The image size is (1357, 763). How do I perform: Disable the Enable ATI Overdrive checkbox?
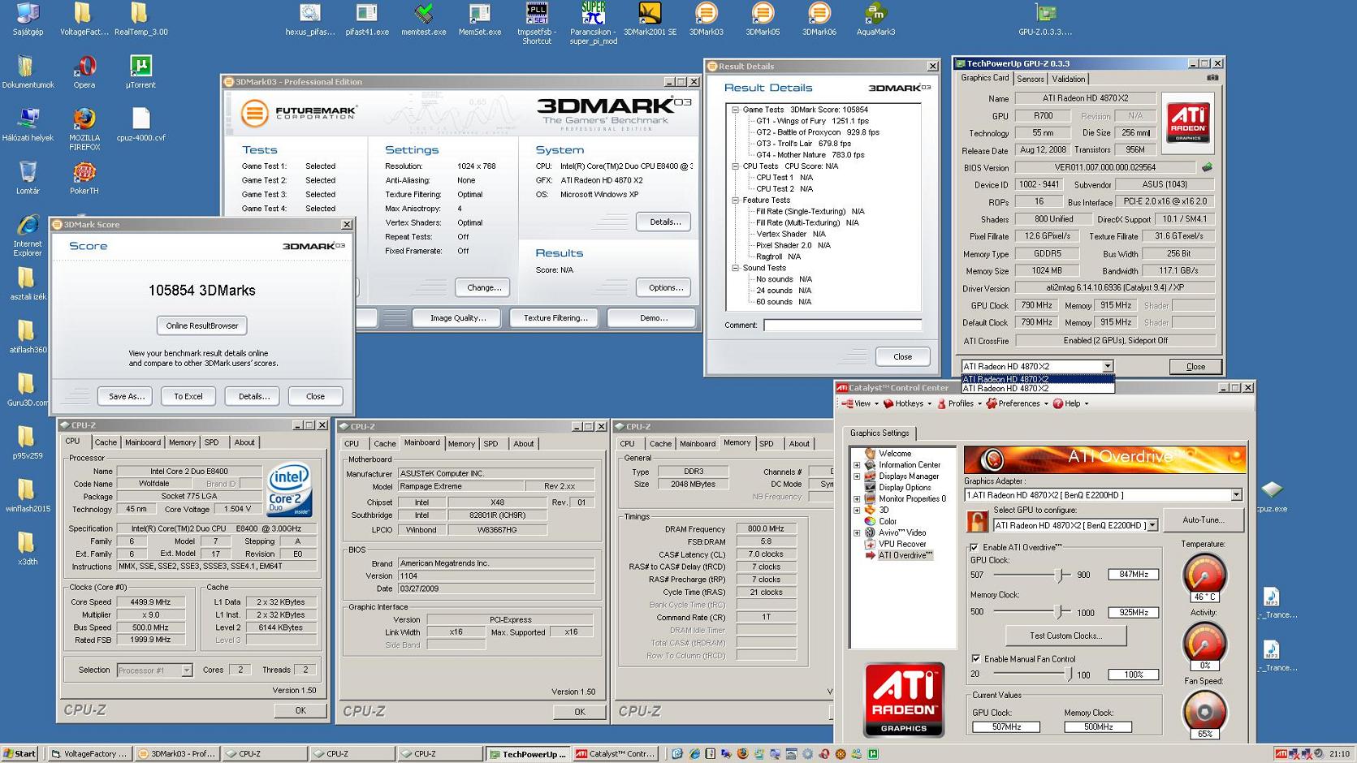coord(974,547)
